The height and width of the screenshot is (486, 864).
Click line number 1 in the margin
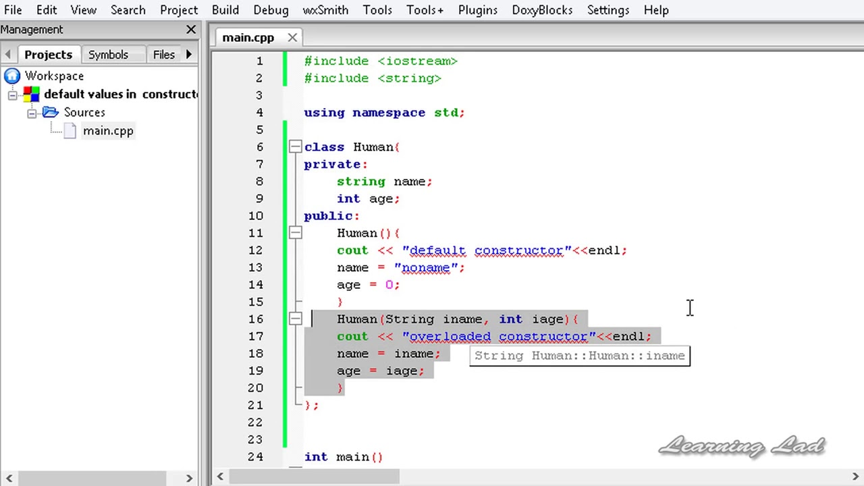click(259, 61)
